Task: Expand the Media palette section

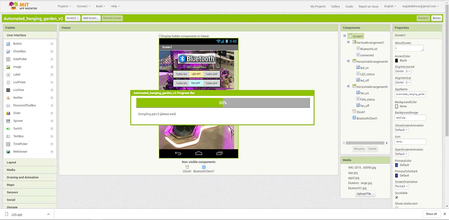Action: point(30,170)
